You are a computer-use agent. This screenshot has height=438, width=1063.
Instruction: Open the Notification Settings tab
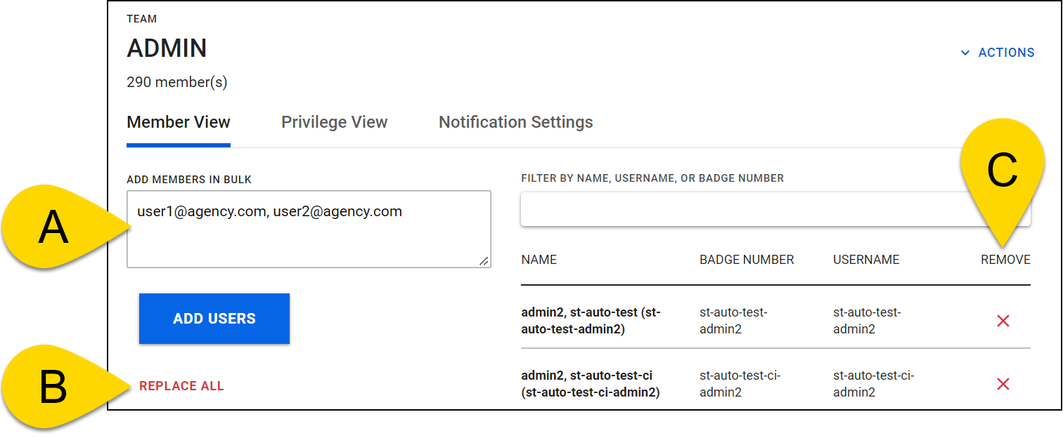click(515, 121)
